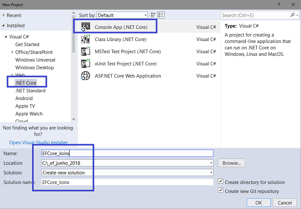This screenshot has height=209, width=301.
Task: Click the Solution name input field
Action: tap(127, 182)
